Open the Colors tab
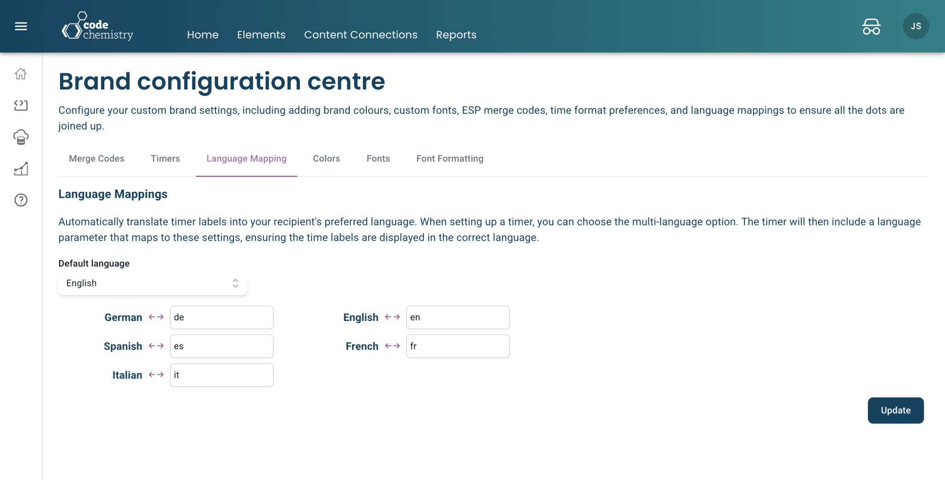 coord(326,159)
